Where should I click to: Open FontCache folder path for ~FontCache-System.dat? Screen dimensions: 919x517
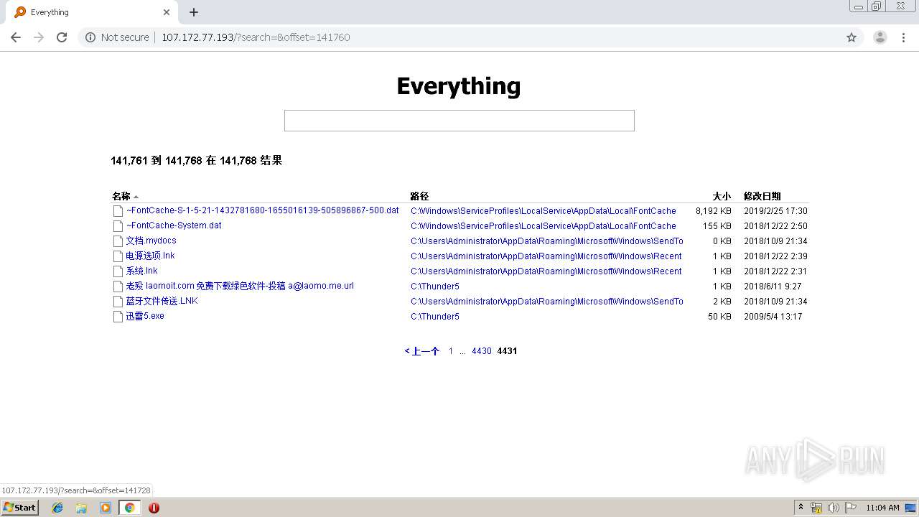544,226
